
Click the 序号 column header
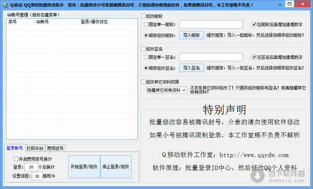click(17, 22)
